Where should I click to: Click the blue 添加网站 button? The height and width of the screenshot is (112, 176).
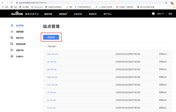51,37
